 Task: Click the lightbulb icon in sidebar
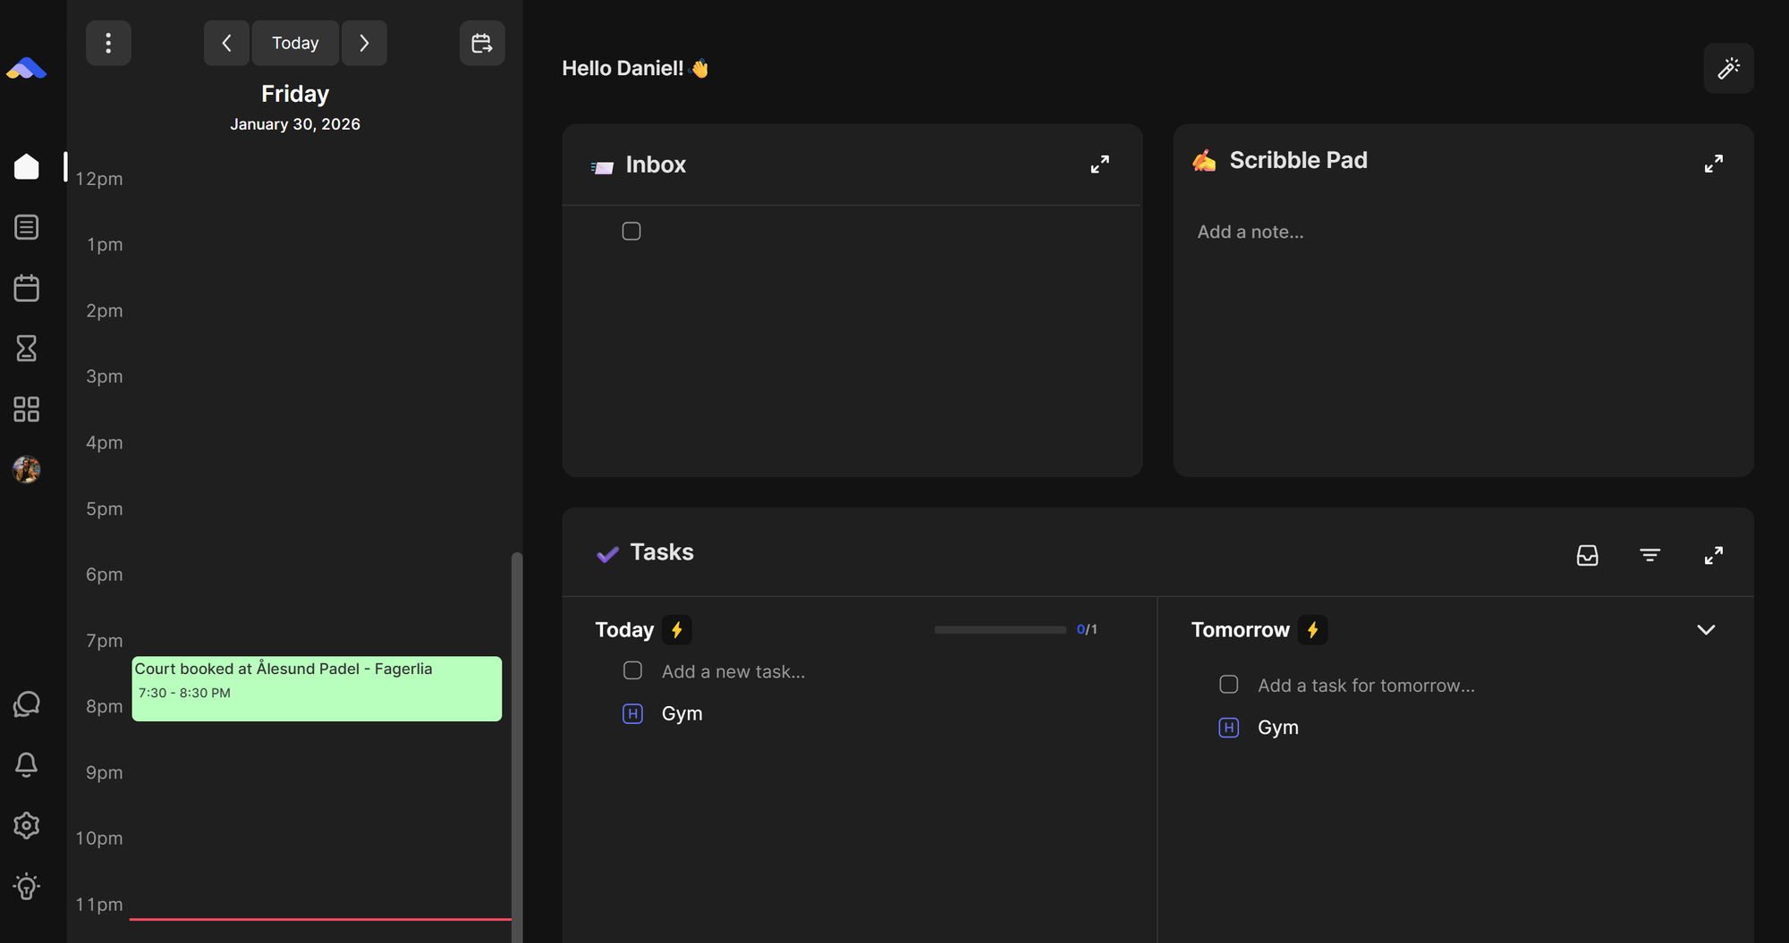point(27,886)
